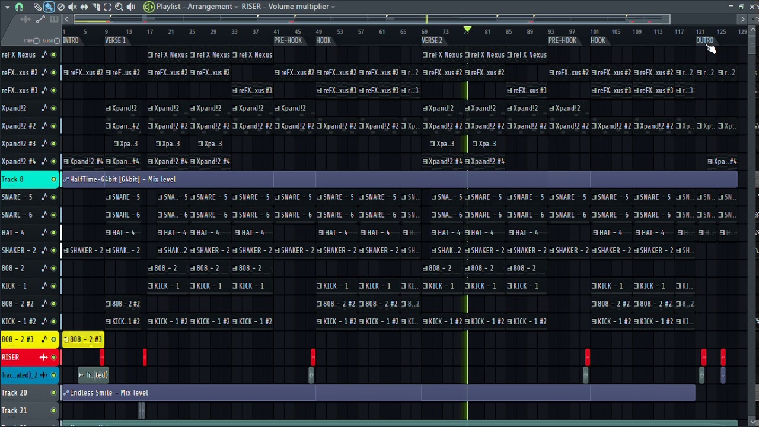Viewport: 759px width, 427px height.
Task: Mute the RISER track
Action: point(53,357)
